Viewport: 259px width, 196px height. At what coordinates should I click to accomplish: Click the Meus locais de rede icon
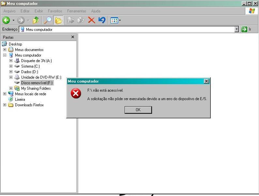pyautogui.click(x=11, y=94)
